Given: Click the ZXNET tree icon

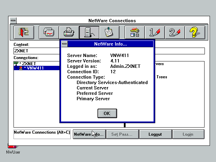Looking at the screenshot, I should pos(16,64).
